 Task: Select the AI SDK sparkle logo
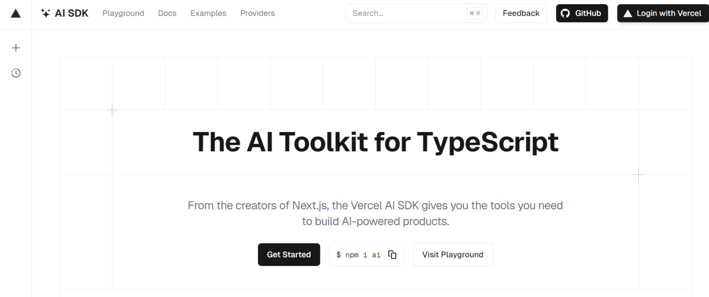click(x=46, y=13)
